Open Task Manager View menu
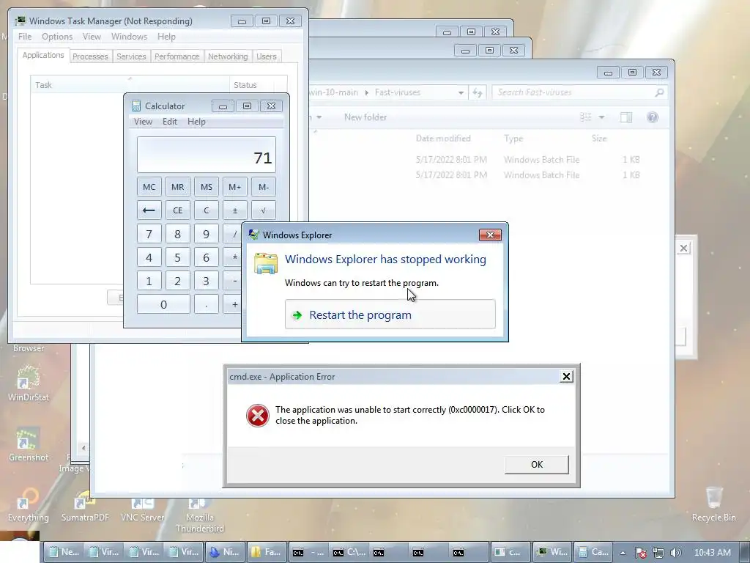Screen dimensions: 750x563 (x=92, y=37)
